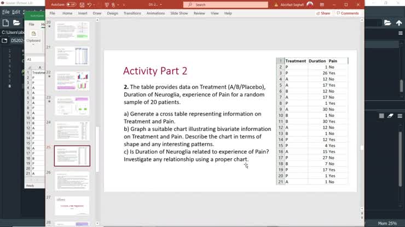Click the 'Activity Part 2' slide title
This screenshot has height=227, width=405.
[x=155, y=71]
